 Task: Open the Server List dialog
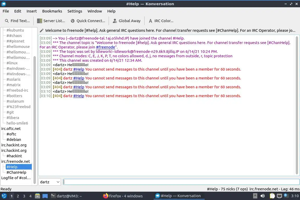pyautogui.click(x=51, y=21)
